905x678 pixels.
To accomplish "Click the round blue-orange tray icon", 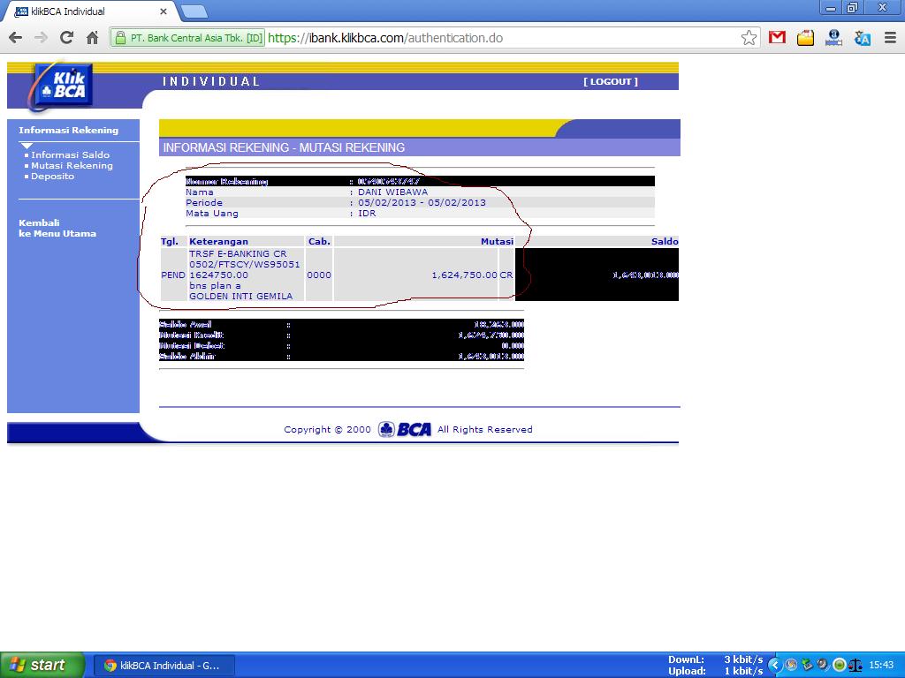I will pyautogui.click(x=791, y=665).
